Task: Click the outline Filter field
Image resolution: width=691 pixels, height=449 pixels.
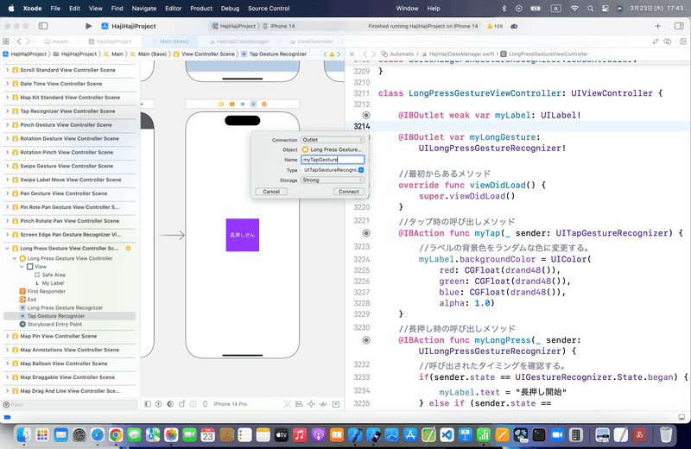Action: pos(71,404)
